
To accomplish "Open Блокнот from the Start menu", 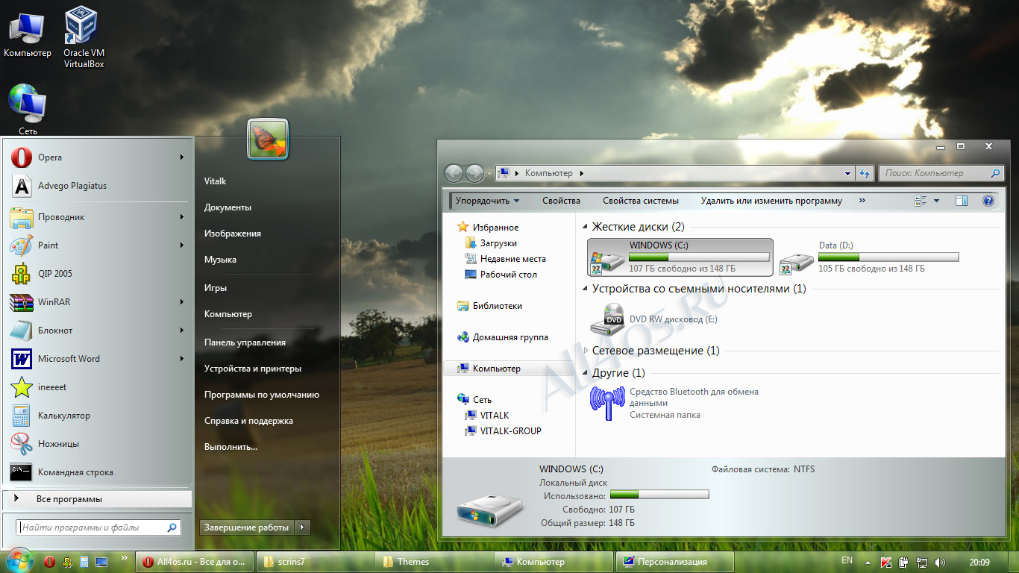I will tap(97, 331).
